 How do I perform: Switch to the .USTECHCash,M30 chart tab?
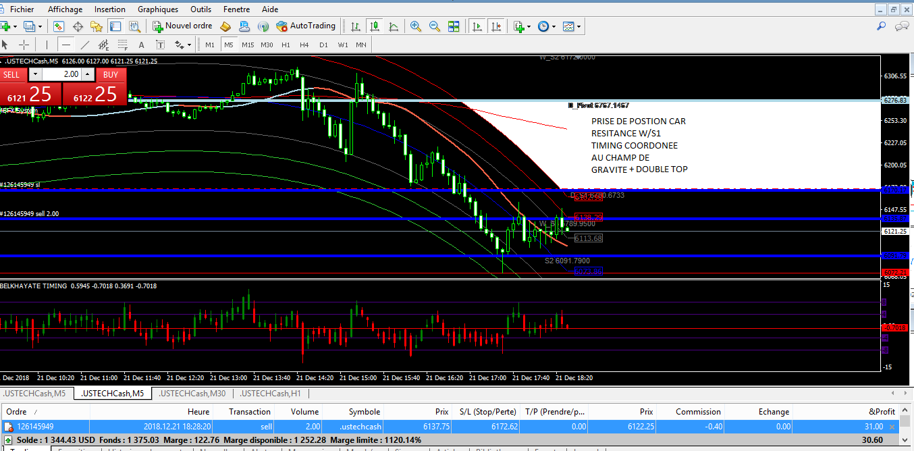click(x=192, y=394)
